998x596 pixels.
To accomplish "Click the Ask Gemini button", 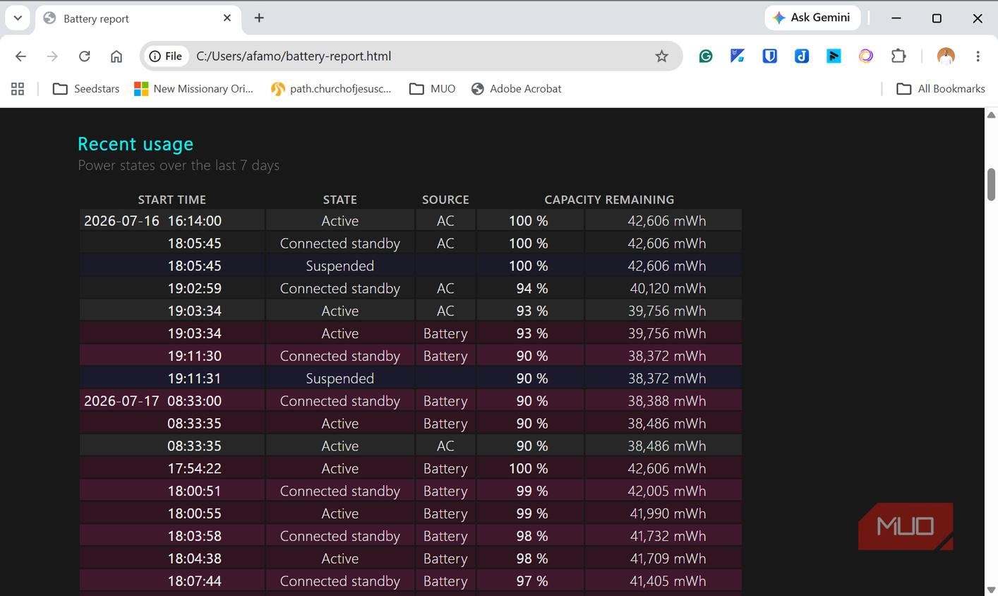I will coord(812,18).
